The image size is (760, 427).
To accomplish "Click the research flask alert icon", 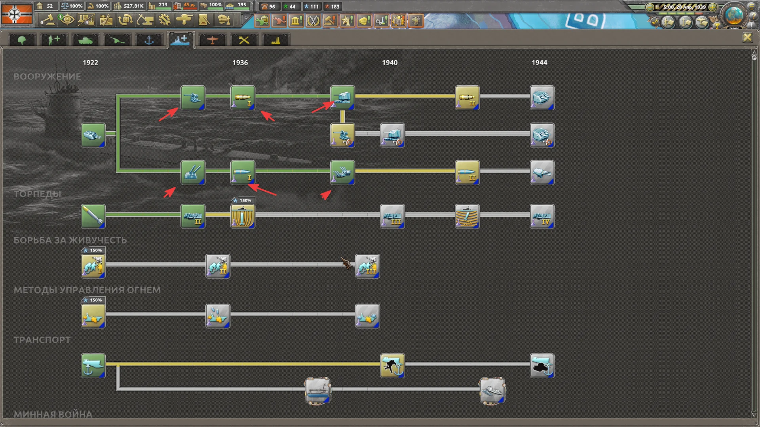I will coord(381,20).
